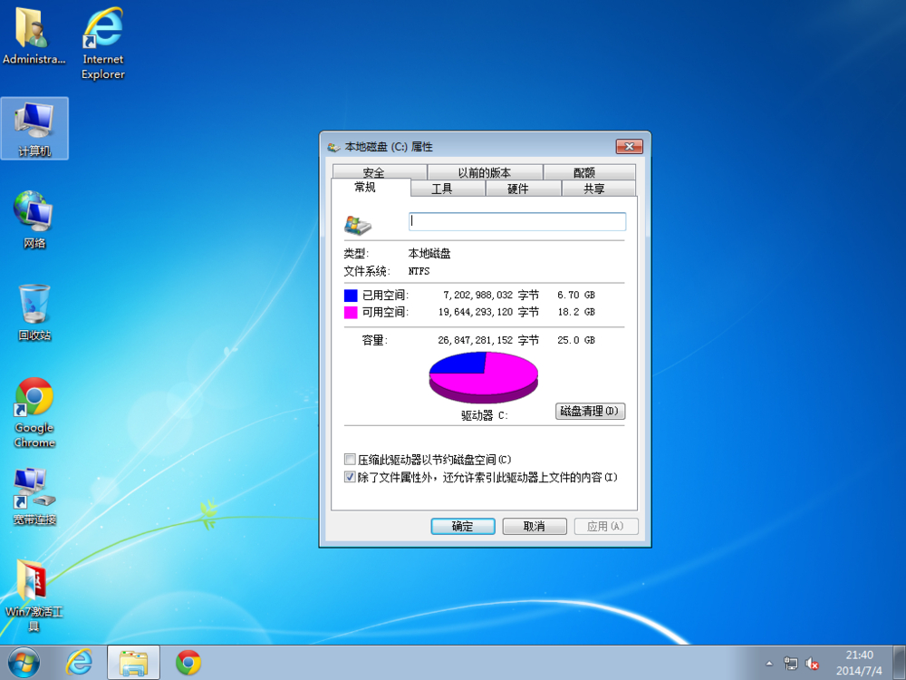The width and height of the screenshot is (906, 680).
Task: Show hidden tray icons arrow
Action: [769, 664]
